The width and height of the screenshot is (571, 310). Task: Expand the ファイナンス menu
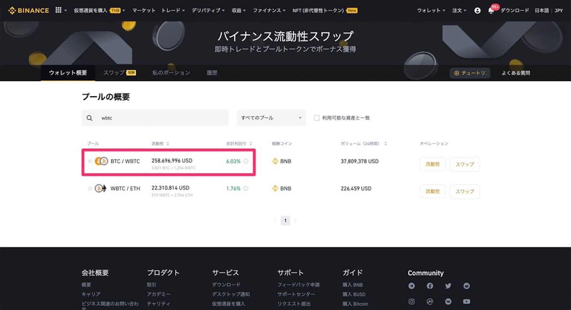pyautogui.click(x=269, y=10)
